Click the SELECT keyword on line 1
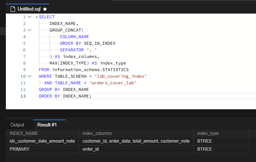Viewport: 256px width, 162px height. 47,17
